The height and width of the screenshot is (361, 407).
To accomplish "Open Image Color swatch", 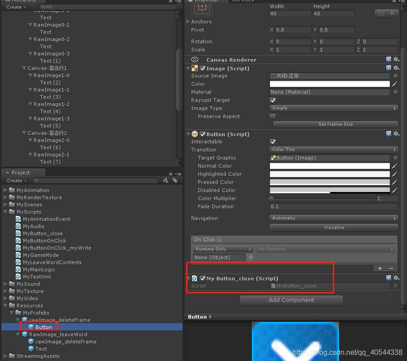I will point(330,84).
